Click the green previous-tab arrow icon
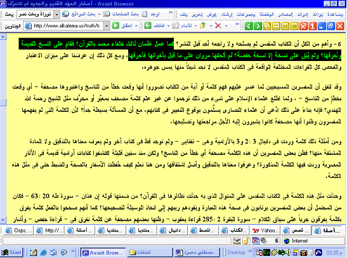The height and width of the screenshot is (258, 347). pyautogui.click(x=249, y=26)
